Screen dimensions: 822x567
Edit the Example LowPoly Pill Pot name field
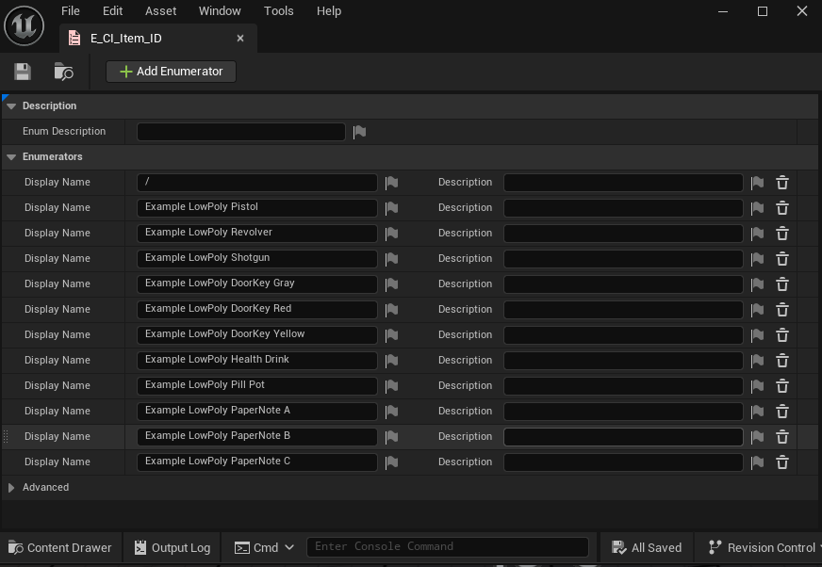(256, 385)
